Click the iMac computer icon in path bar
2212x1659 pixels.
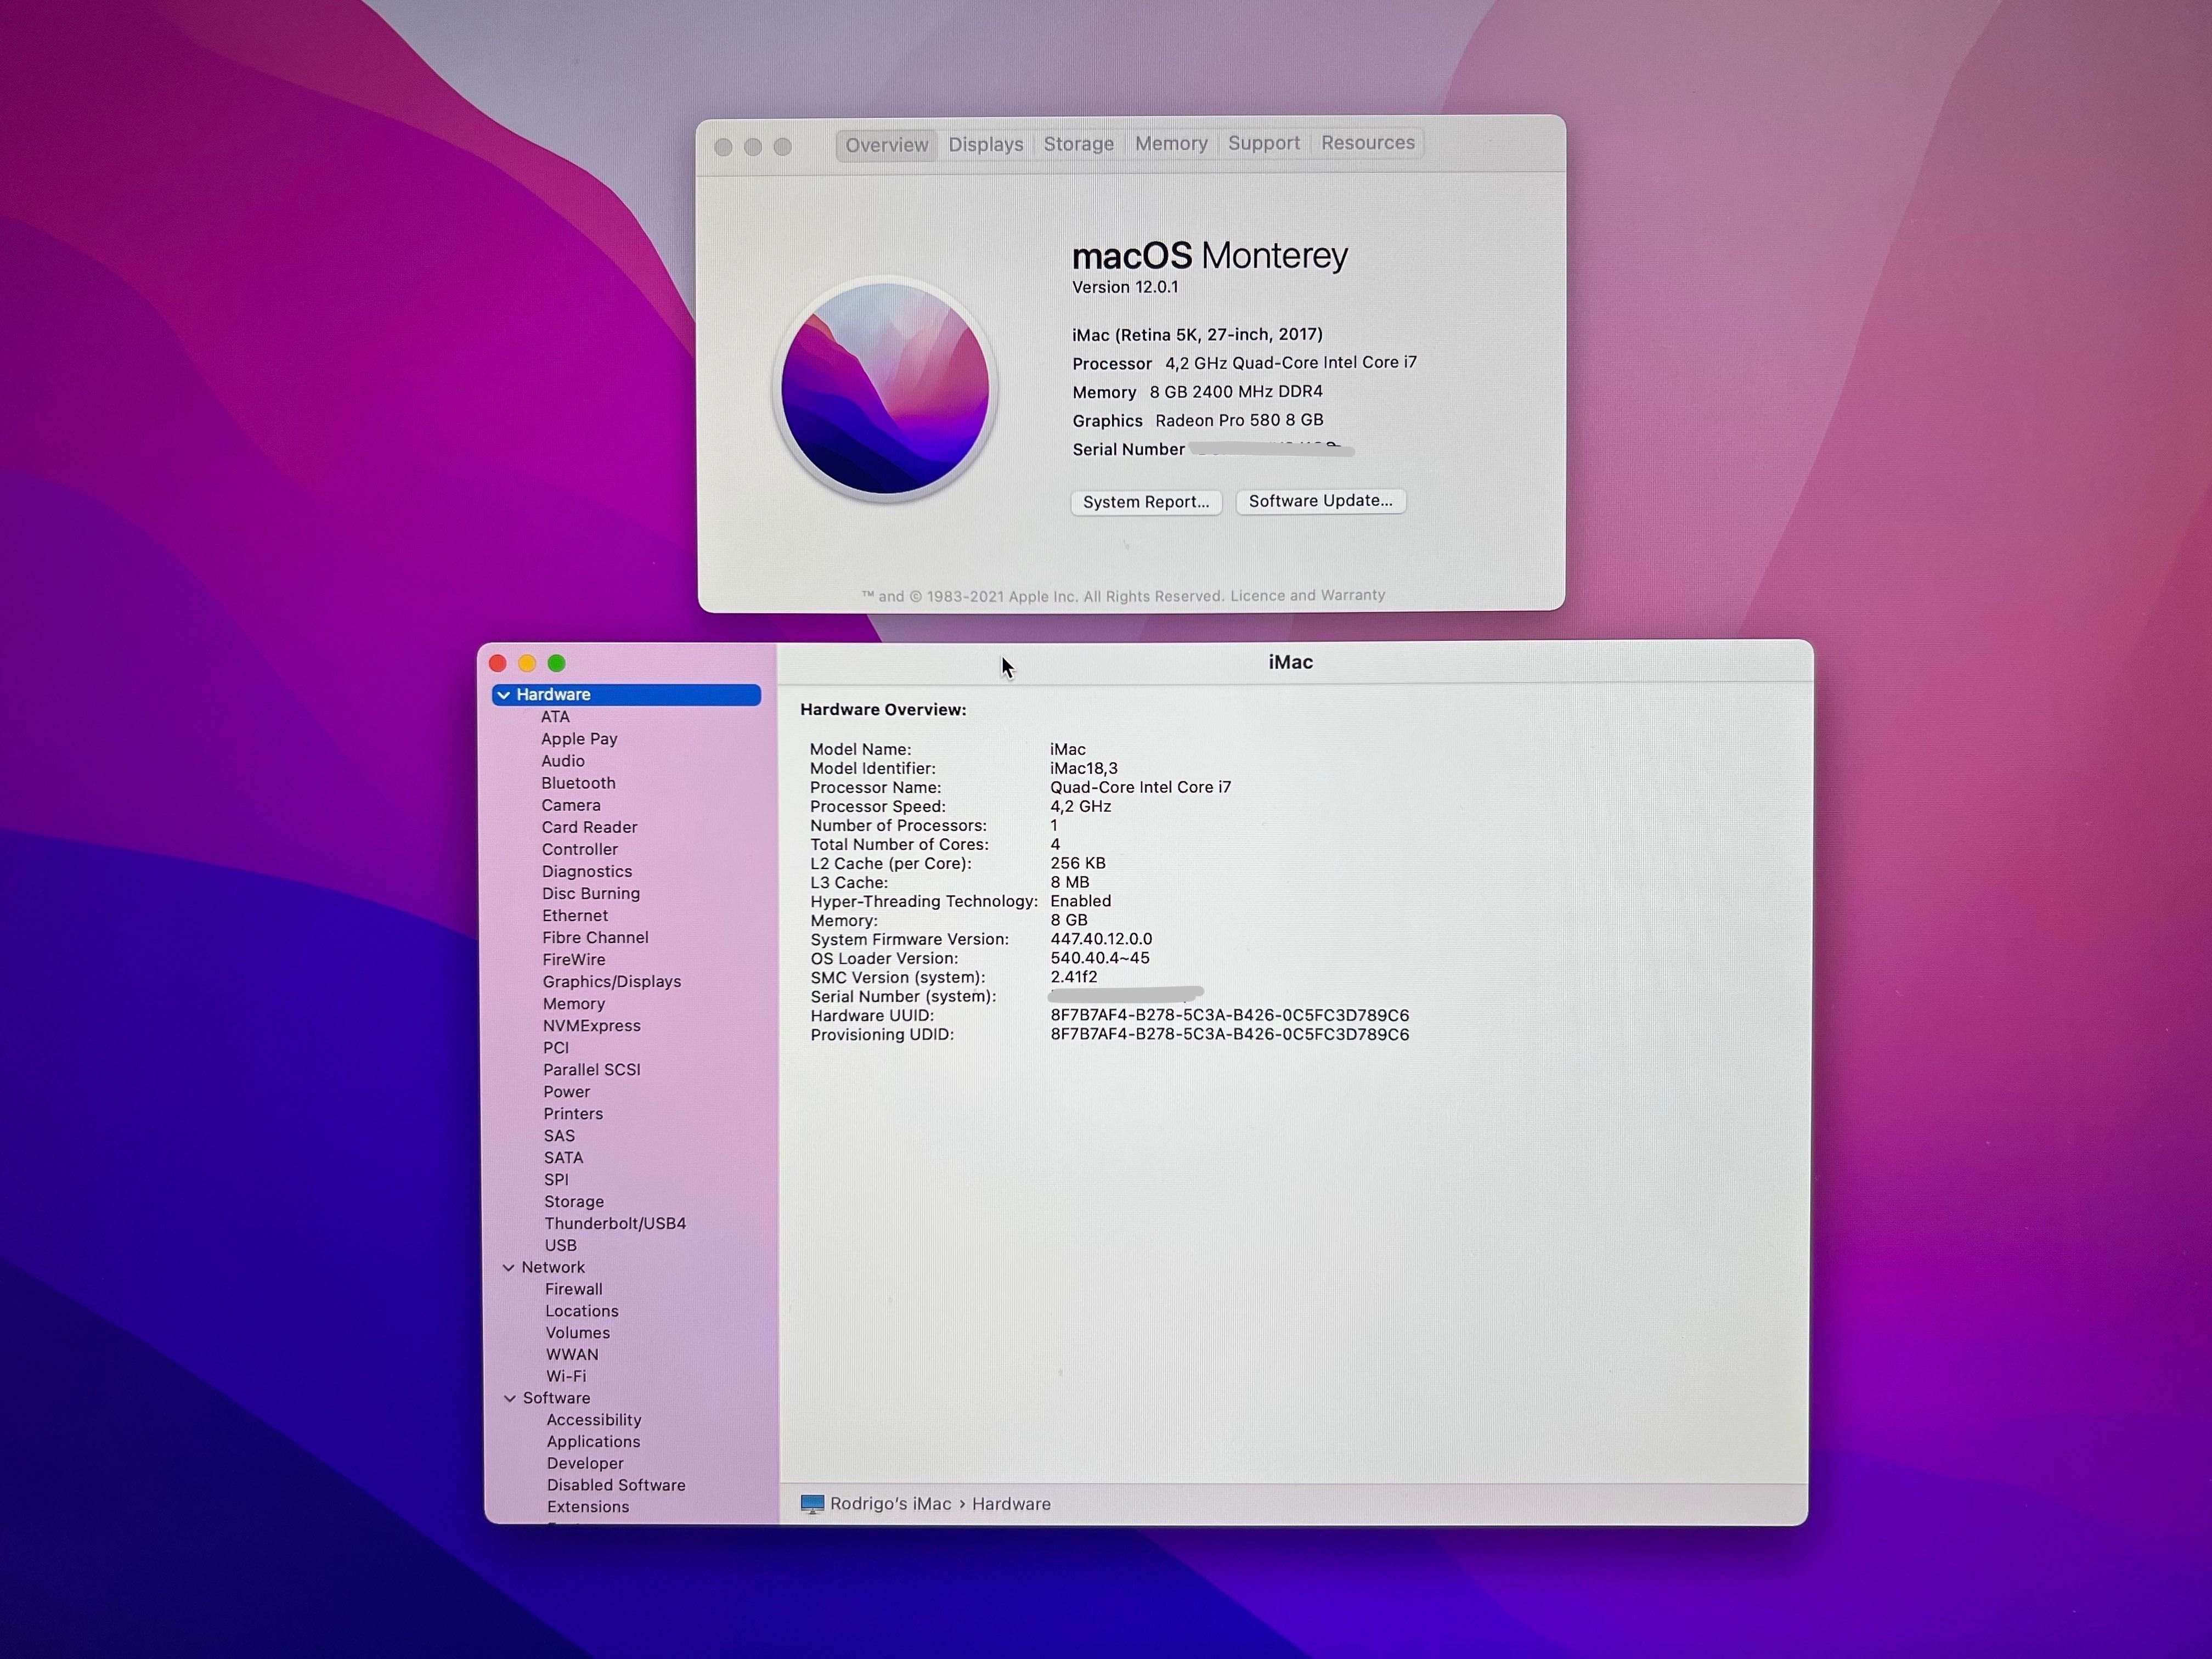[812, 1504]
